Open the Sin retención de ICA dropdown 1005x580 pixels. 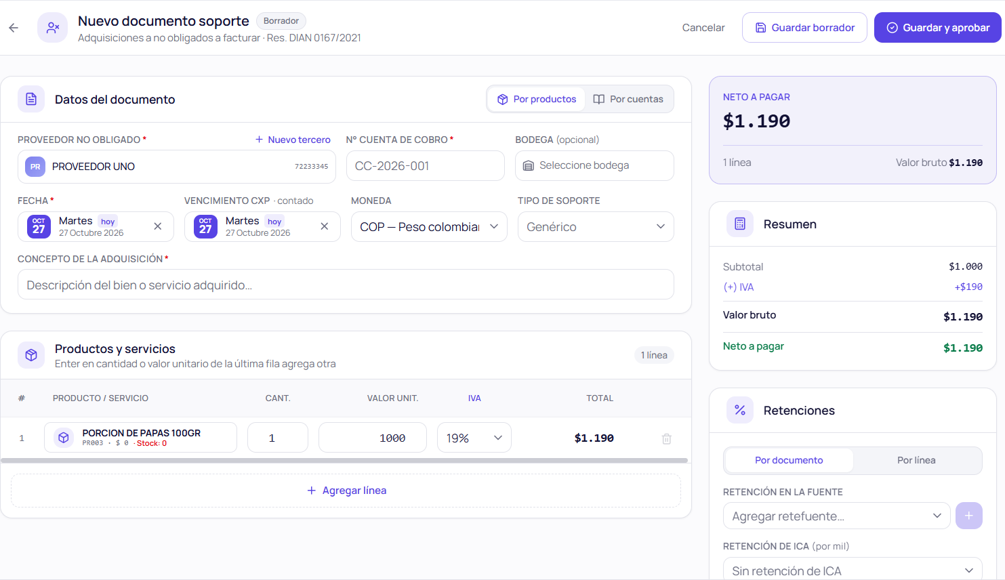[x=853, y=571]
